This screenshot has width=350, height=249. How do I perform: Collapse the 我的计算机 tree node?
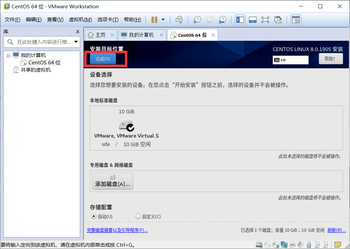click(x=9, y=55)
